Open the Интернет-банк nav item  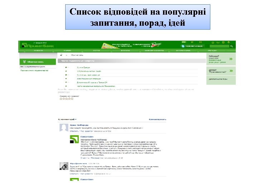tap(183, 50)
